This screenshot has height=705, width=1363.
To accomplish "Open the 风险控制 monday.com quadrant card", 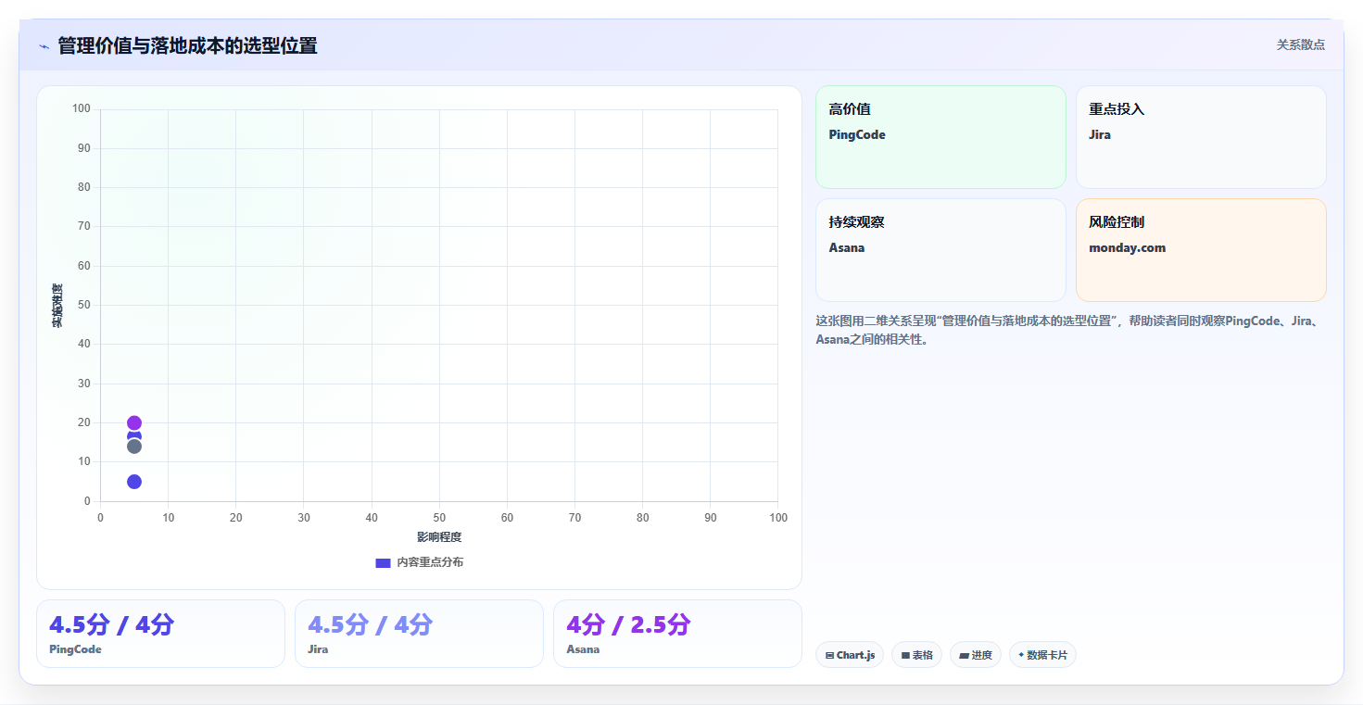I will pos(1201,250).
